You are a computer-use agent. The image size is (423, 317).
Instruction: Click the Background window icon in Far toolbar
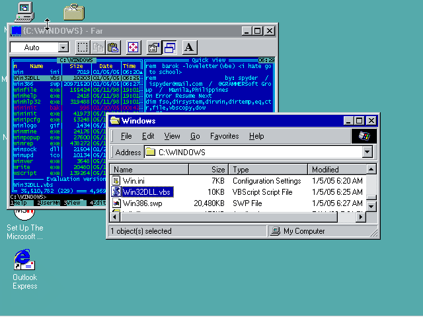[x=169, y=48]
